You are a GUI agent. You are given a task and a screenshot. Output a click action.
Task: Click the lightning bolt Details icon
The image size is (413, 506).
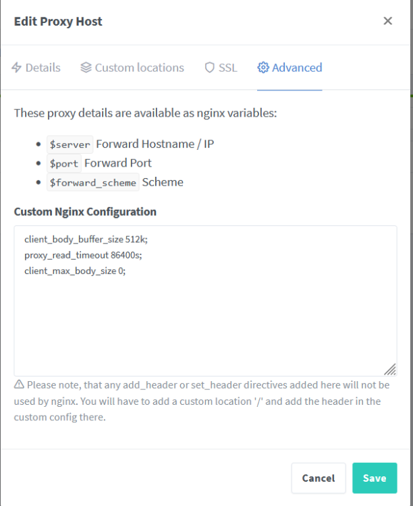click(x=16, y=67)
